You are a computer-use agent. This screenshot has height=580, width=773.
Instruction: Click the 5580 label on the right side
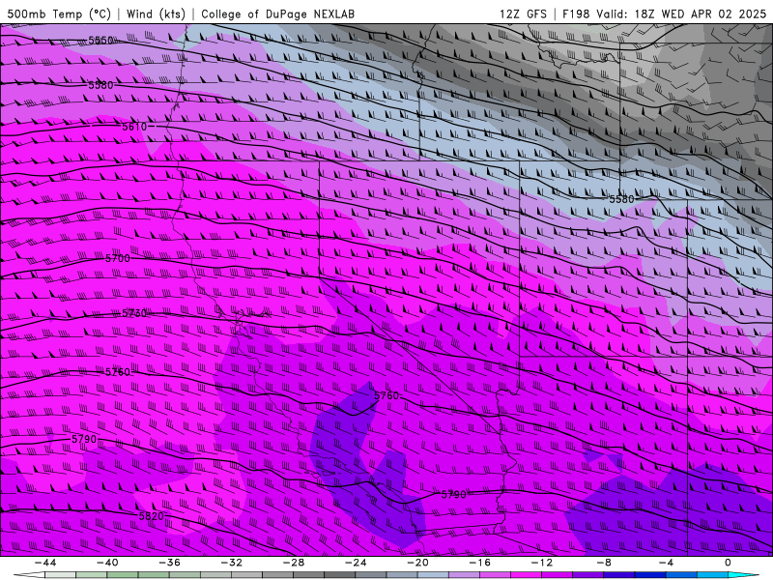[x=621, y=199]
